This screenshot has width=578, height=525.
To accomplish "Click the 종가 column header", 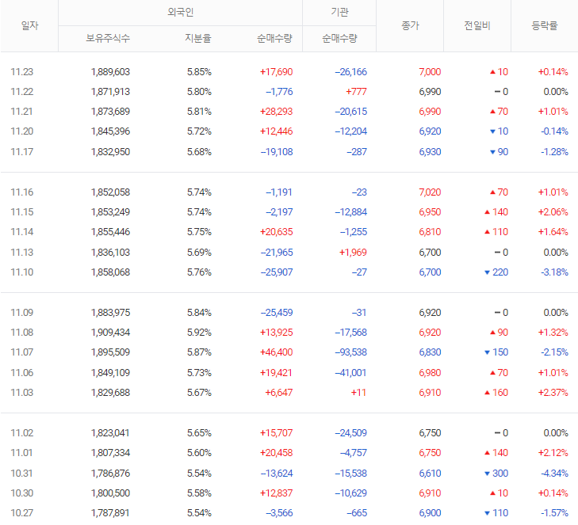I will pyautogui.click(x=410, y=25).
